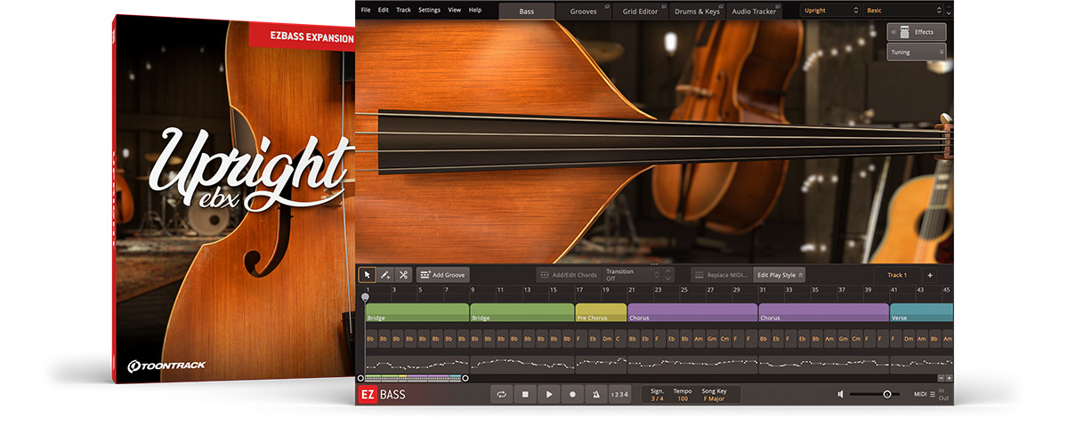Mute the output with the speaker icon
The image size is (1068, 434).
click(x=841, y=394)
